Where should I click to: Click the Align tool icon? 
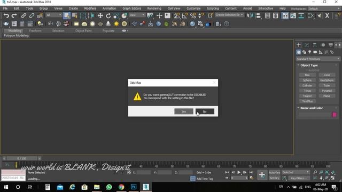click(258, 15)
